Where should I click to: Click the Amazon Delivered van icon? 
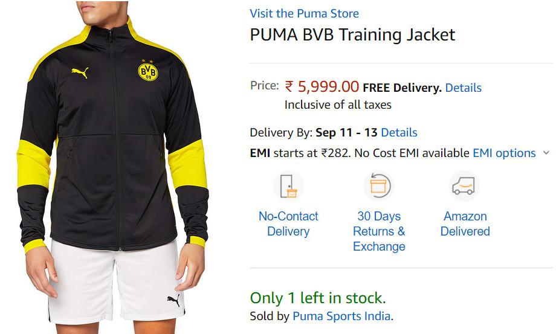pyautogui.click(x=464, y=186)
